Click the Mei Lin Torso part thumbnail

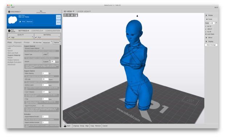coord(13,20)
